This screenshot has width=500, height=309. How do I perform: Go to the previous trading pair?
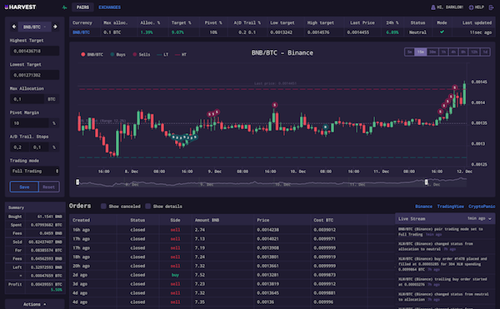tap(13, 27)
